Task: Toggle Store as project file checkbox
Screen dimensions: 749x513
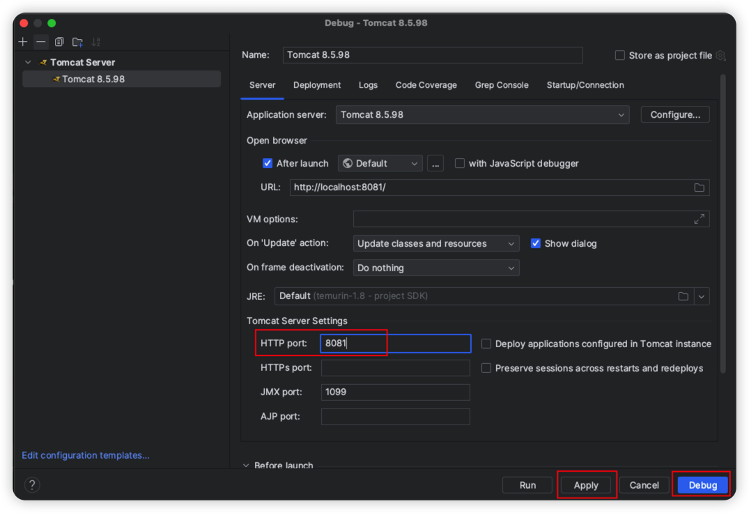Action: click(x=619, y=55)
